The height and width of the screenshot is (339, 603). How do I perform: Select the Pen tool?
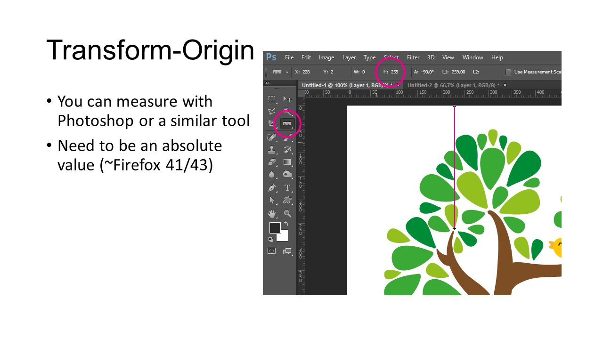[272, 188]
